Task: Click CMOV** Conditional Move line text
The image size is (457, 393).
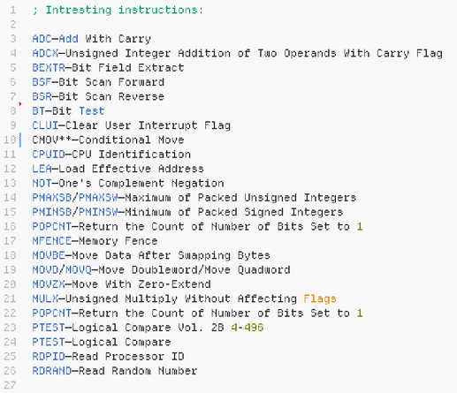Action: pyautogui.click(x=108, y=140)
